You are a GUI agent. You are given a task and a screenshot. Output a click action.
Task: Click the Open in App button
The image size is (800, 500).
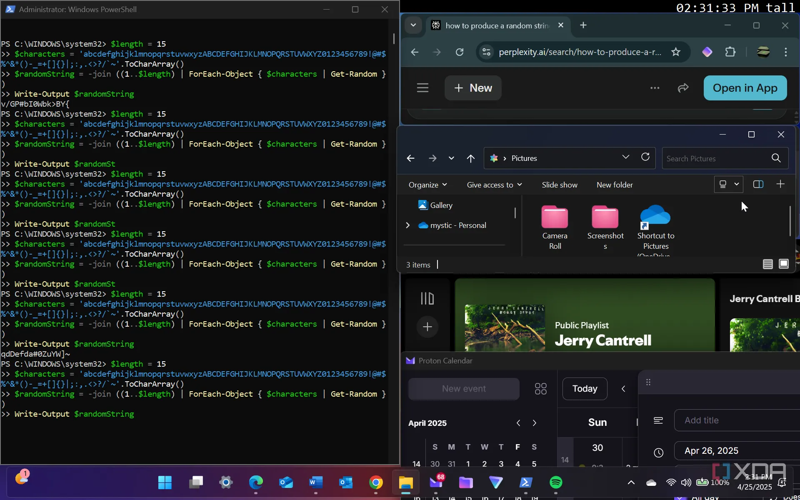(745, 88)
